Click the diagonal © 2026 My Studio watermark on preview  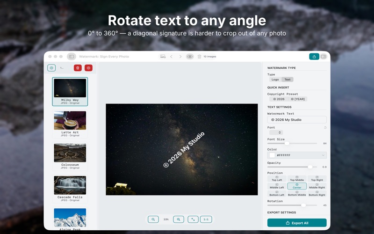tap(184, 150)
